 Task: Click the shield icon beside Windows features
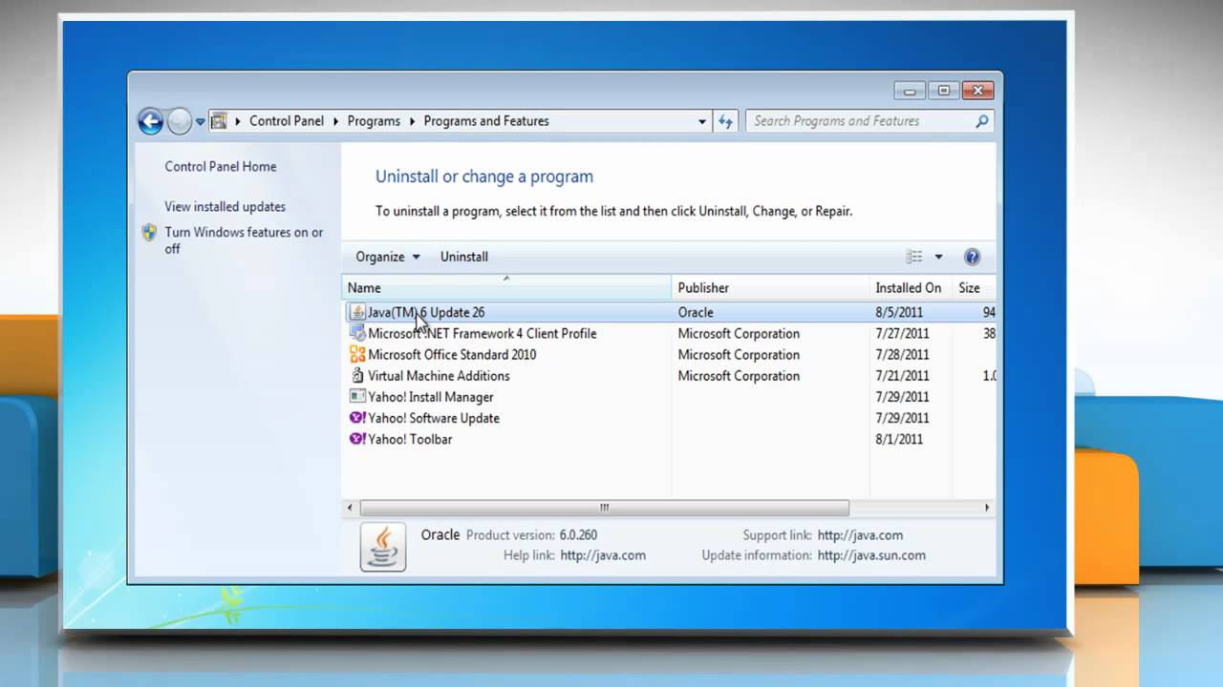(149, 232)
